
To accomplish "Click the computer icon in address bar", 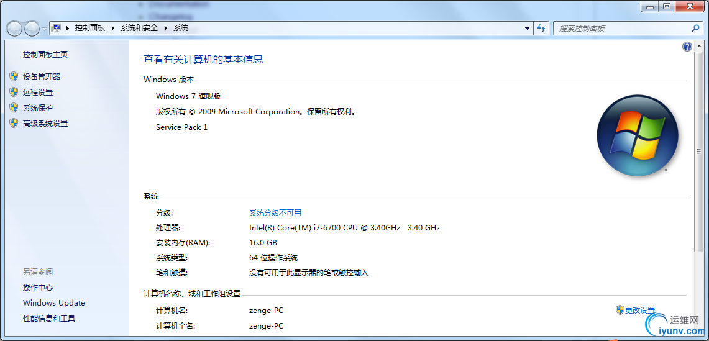I will [x=56, y=28].
